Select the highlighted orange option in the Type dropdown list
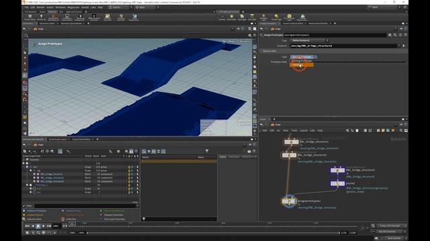 point(302,65)
